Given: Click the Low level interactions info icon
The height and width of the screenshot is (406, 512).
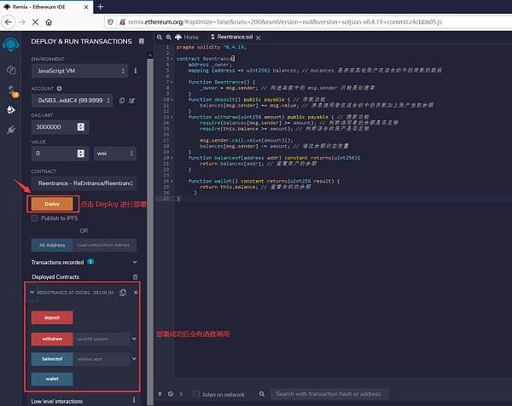Looking at the screenshot, I should [133, 400].
